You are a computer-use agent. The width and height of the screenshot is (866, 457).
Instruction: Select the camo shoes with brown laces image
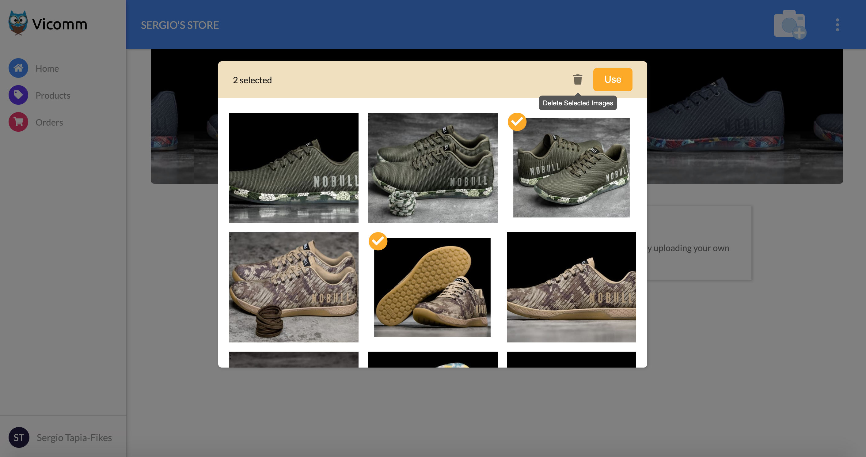(x=294, y=287)
